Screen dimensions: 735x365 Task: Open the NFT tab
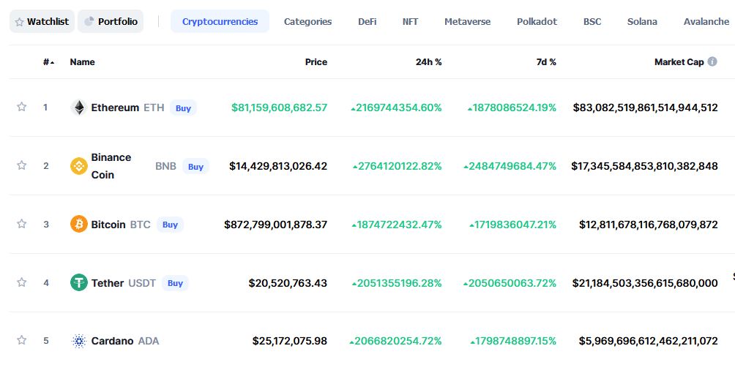(410, 21)
